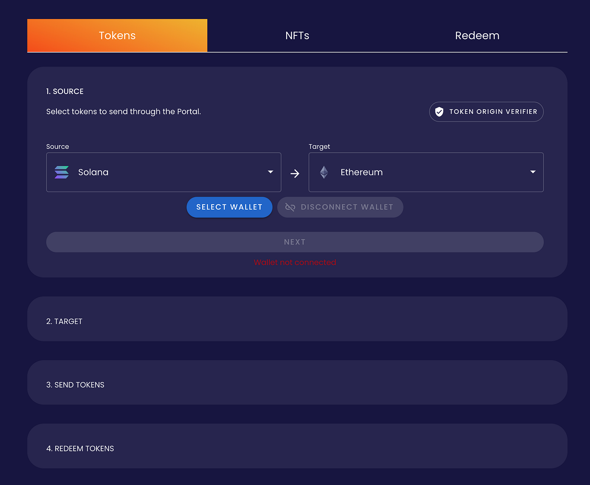
Task: Click the Disconnect Wallet button
Action: pos(340,207)
